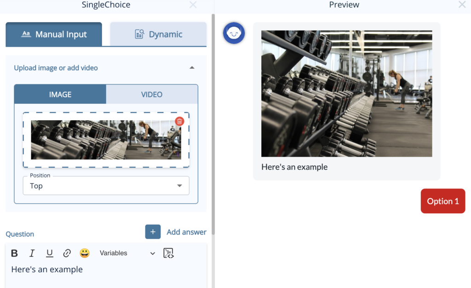Switch to the Dynamic tab
The width and height of the screenshot is (471, 288).
point(158,34)
